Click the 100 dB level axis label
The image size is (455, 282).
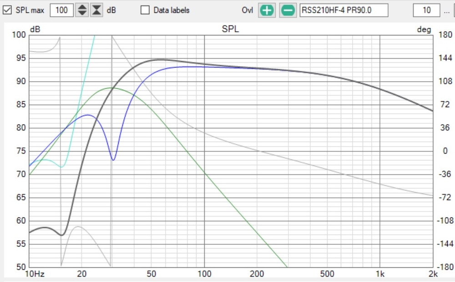point(19,35)
